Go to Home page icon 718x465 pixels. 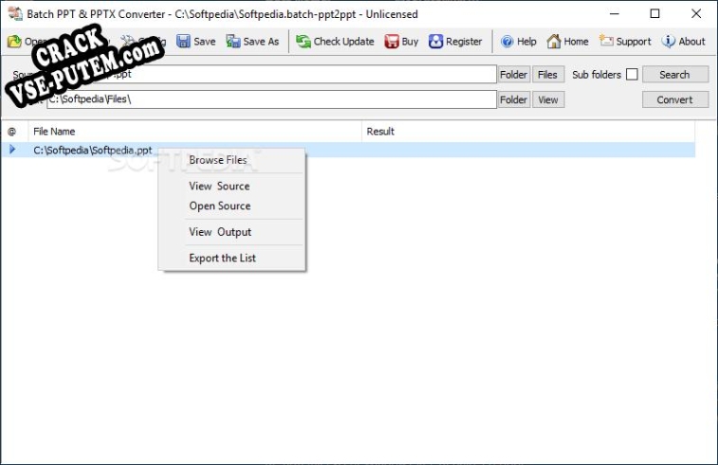(x=554, y=42)
